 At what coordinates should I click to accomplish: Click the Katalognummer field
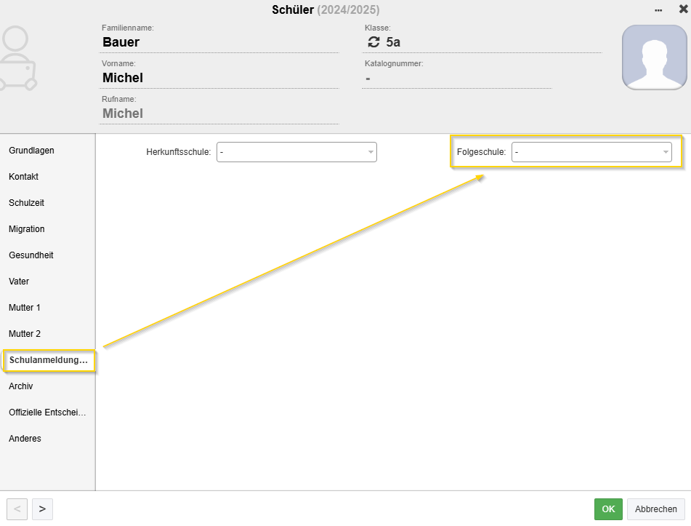[457, 79]
